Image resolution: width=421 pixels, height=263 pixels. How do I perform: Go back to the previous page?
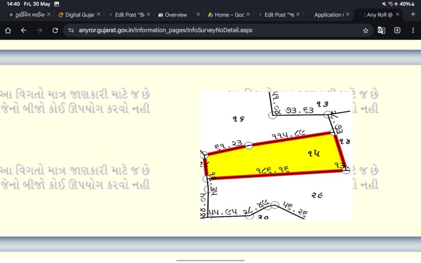(23, 30)
